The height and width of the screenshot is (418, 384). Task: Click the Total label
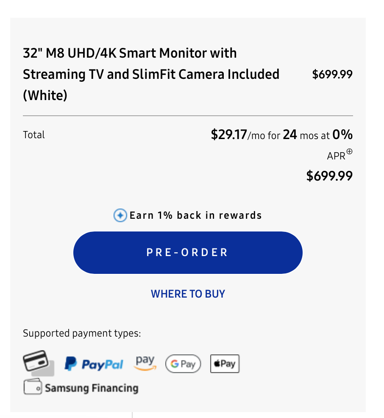[34, 135]
